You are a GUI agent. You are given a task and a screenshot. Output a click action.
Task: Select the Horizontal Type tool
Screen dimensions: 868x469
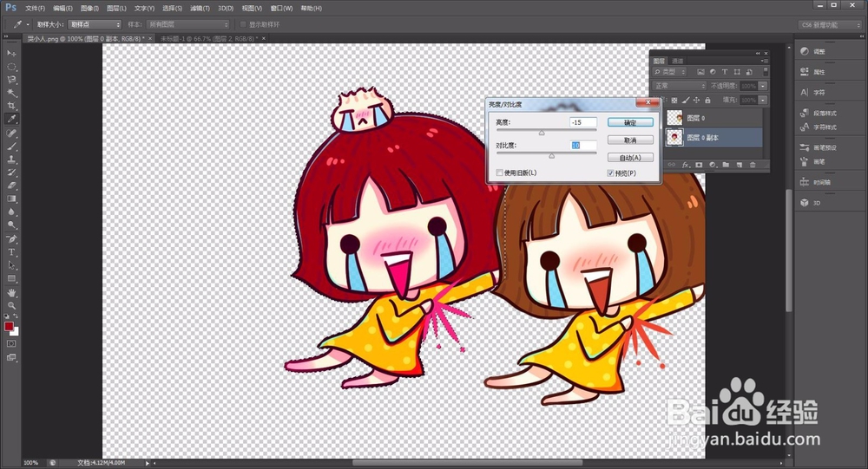11,252
